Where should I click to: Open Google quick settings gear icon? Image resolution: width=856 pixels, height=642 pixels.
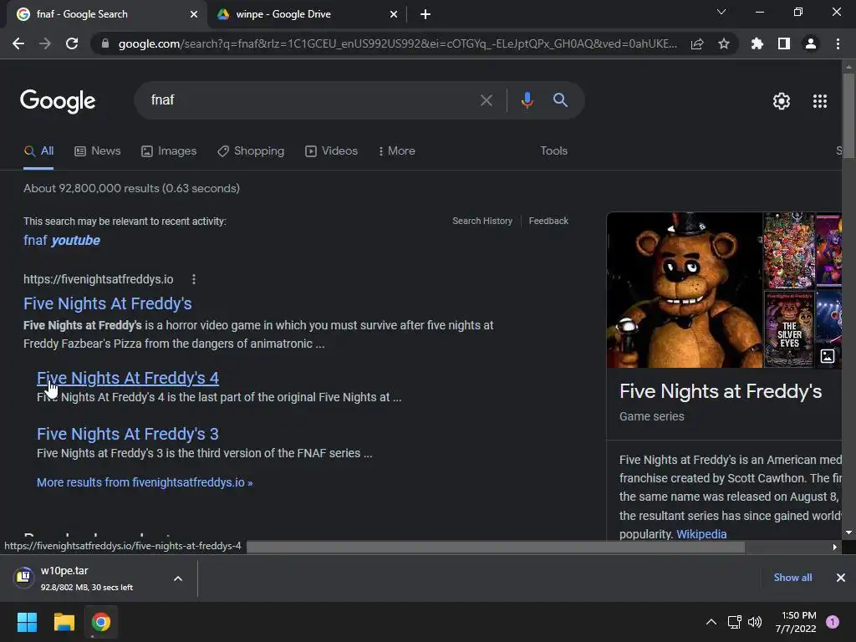[782, 101]
